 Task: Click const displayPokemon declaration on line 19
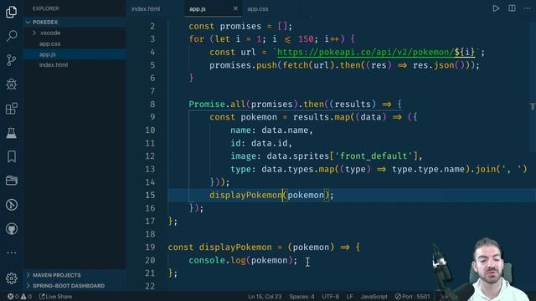point(219,247)
